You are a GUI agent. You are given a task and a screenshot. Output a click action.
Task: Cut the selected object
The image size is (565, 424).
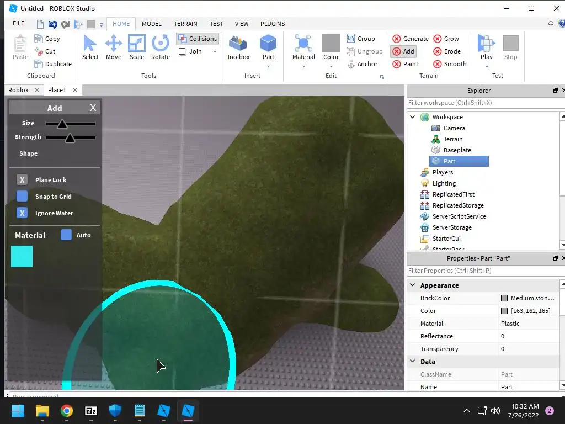(45, 51)
